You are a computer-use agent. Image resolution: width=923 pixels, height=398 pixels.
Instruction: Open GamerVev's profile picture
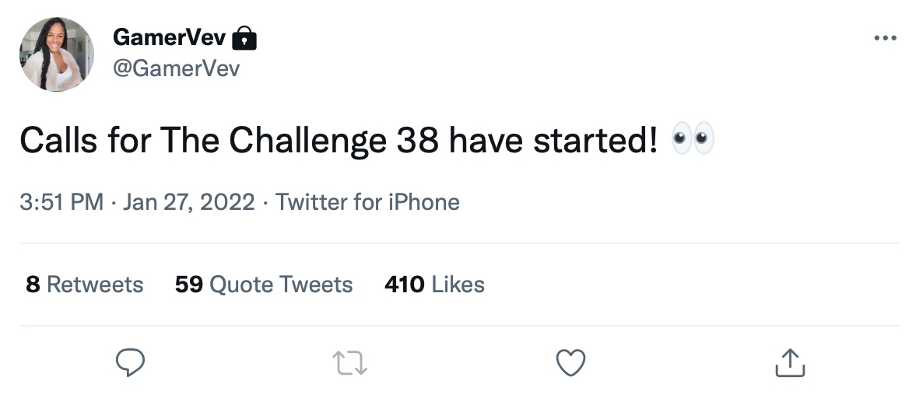(x=57, y=54)
